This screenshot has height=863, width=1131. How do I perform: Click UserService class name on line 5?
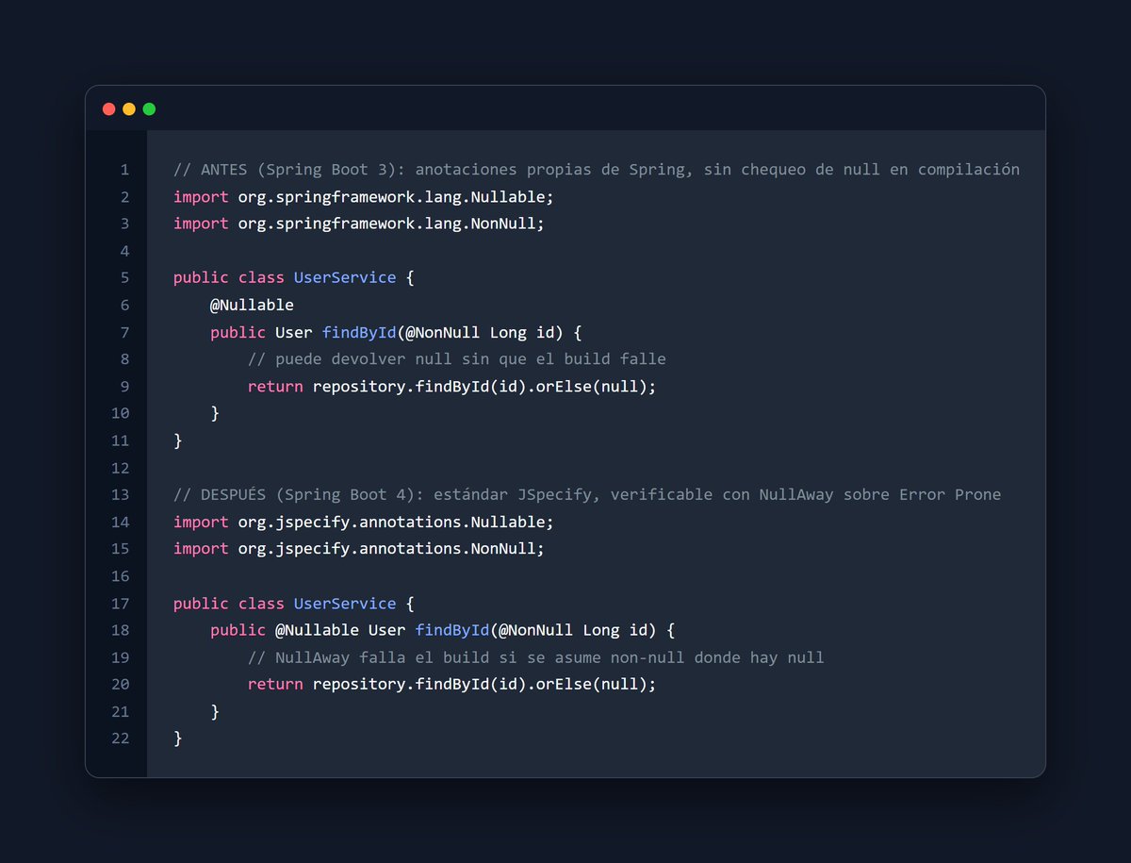345,277
